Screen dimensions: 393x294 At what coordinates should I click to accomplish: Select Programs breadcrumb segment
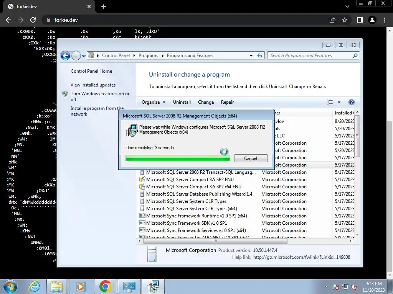pos(148,56)
